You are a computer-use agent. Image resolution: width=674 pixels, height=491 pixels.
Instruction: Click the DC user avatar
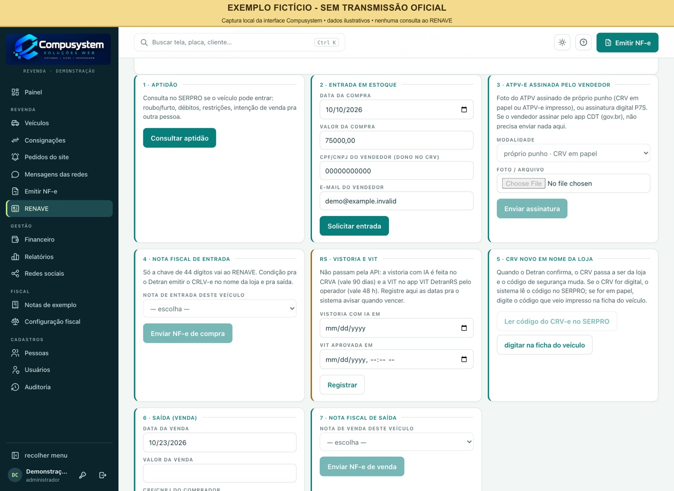pos(15,475)
